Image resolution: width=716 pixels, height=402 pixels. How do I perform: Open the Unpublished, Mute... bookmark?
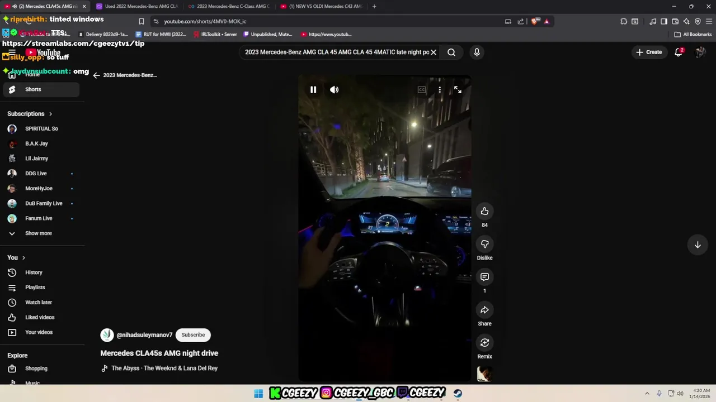[x=268, y=35]
